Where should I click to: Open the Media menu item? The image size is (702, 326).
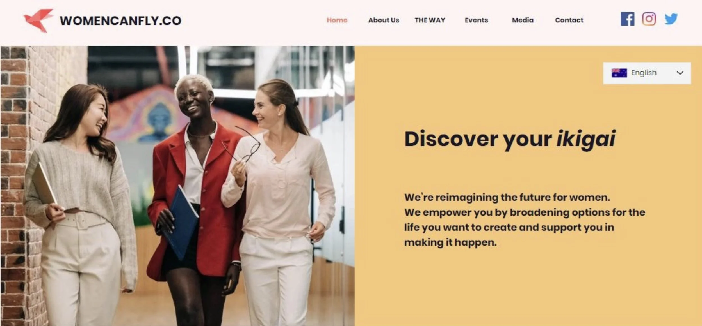523,20
